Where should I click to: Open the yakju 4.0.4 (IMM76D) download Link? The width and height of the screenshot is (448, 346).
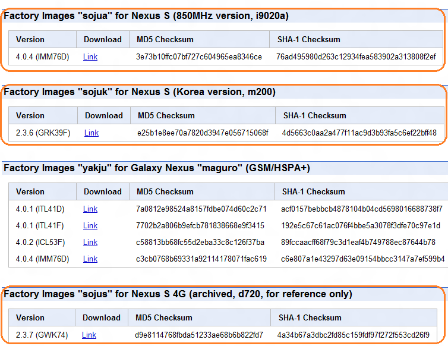pyautogui.click(x=90, y=259)
